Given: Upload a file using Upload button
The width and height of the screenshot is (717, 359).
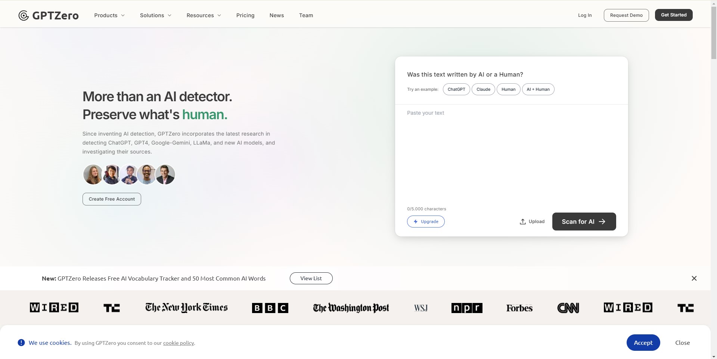Looking at the screenshot, I should (x=532, y=222).
